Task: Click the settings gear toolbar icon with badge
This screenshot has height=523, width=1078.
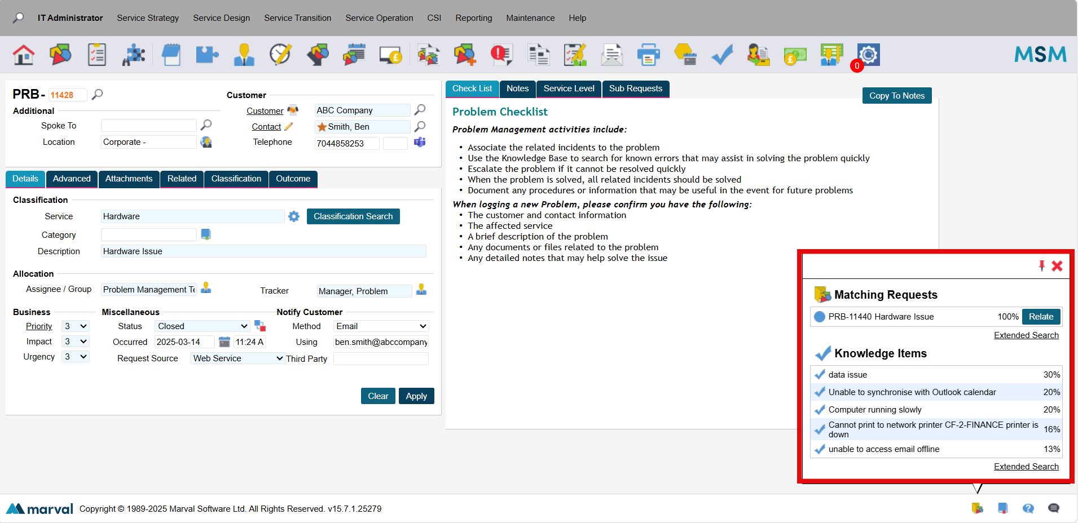Action: (x=868, y=55)
